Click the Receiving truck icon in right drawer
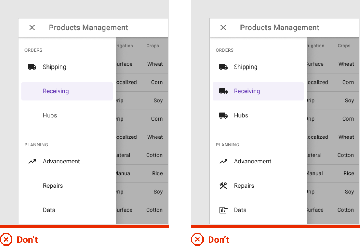The image size is (360, 250). pyautogui.click(x=223, y=91)
